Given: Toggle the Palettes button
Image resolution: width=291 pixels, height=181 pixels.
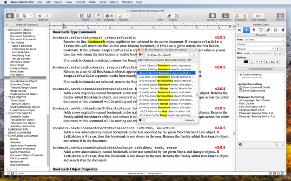Looking at the screenshot, I should [x=280, y=16].
